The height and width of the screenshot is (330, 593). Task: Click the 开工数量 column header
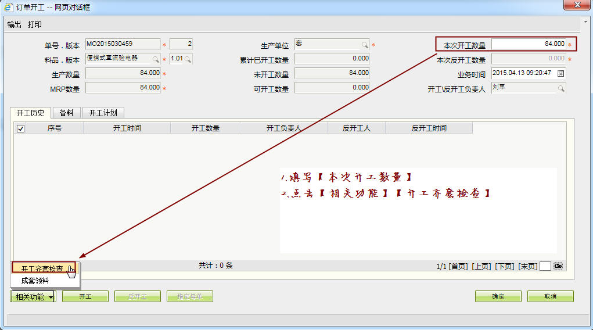click(x=206, y=128)
